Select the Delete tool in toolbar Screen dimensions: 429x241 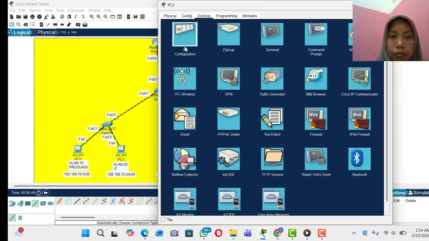pos(25,24)
